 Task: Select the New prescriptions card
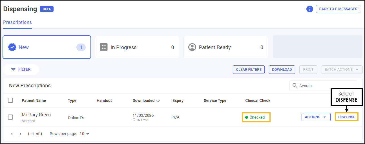point(47,47)
